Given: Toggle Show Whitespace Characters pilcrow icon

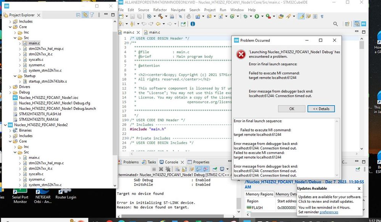Looking at the screenshot, I should pyautogui.click(x=322, y=16).
